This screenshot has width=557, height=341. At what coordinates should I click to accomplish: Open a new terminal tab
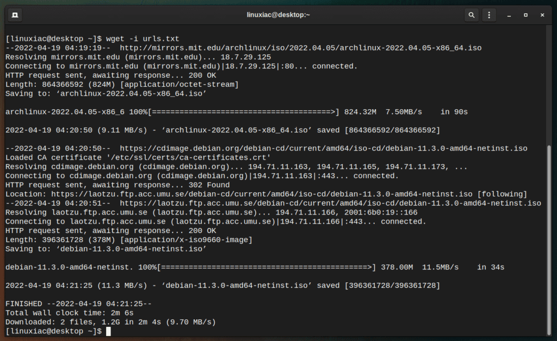pyautogui.click(x=15, y=15)
